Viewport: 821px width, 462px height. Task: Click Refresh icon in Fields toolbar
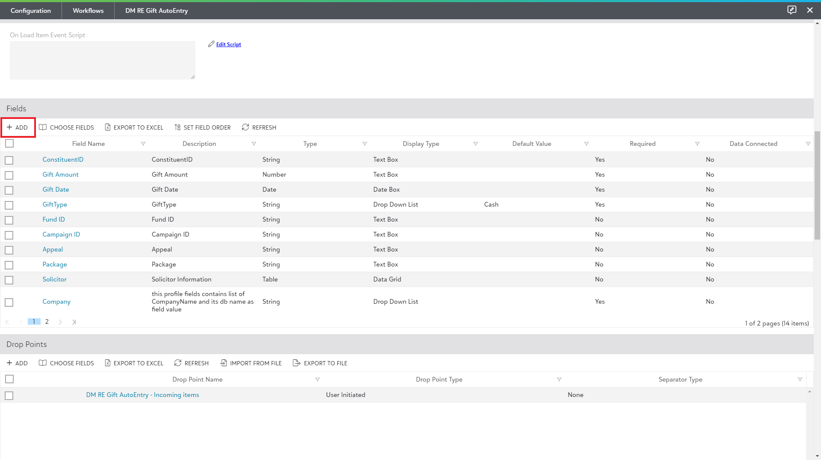245,127
